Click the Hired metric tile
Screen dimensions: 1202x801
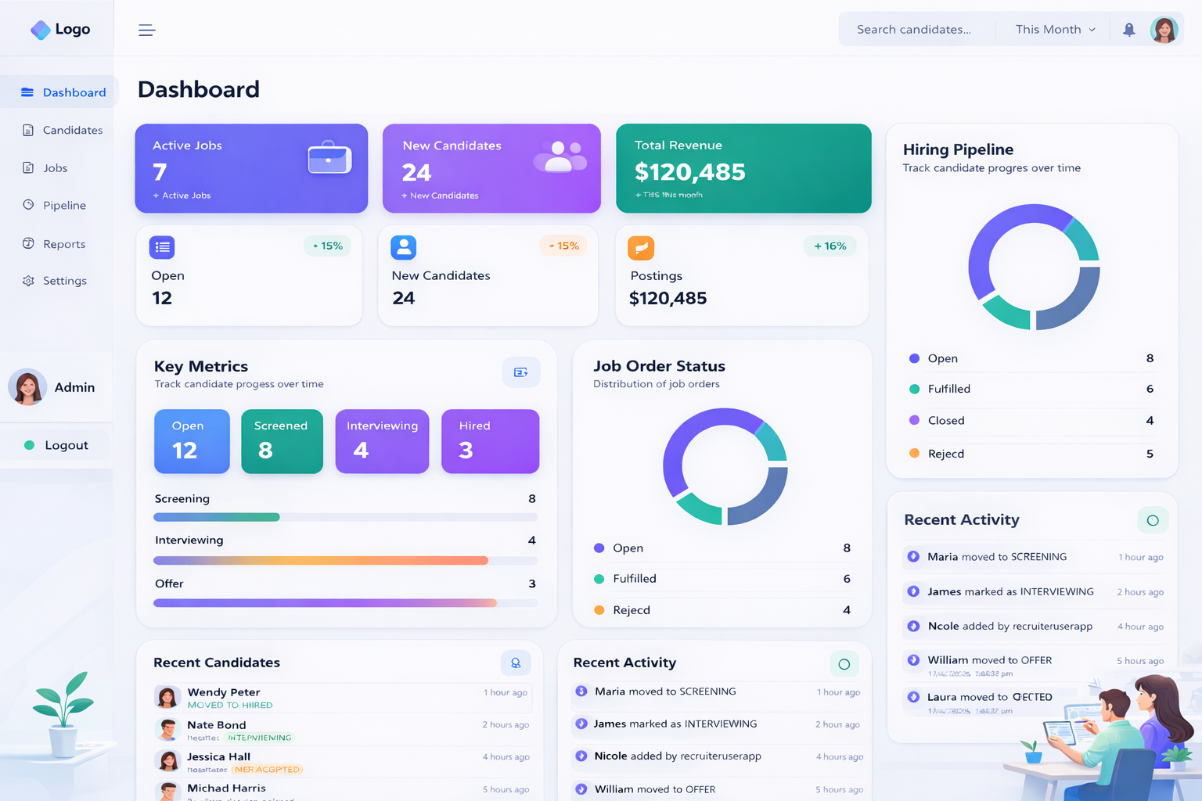490,441
